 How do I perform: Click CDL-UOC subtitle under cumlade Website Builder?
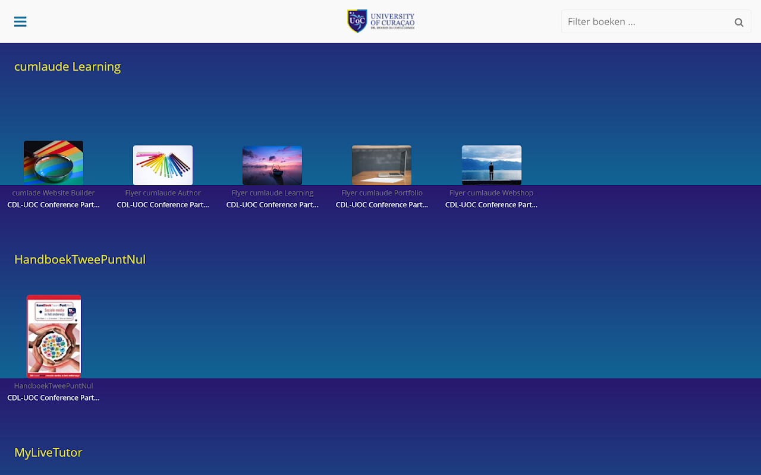coord(54,205)
